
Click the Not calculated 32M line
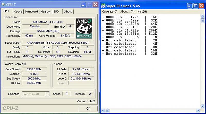131,54
